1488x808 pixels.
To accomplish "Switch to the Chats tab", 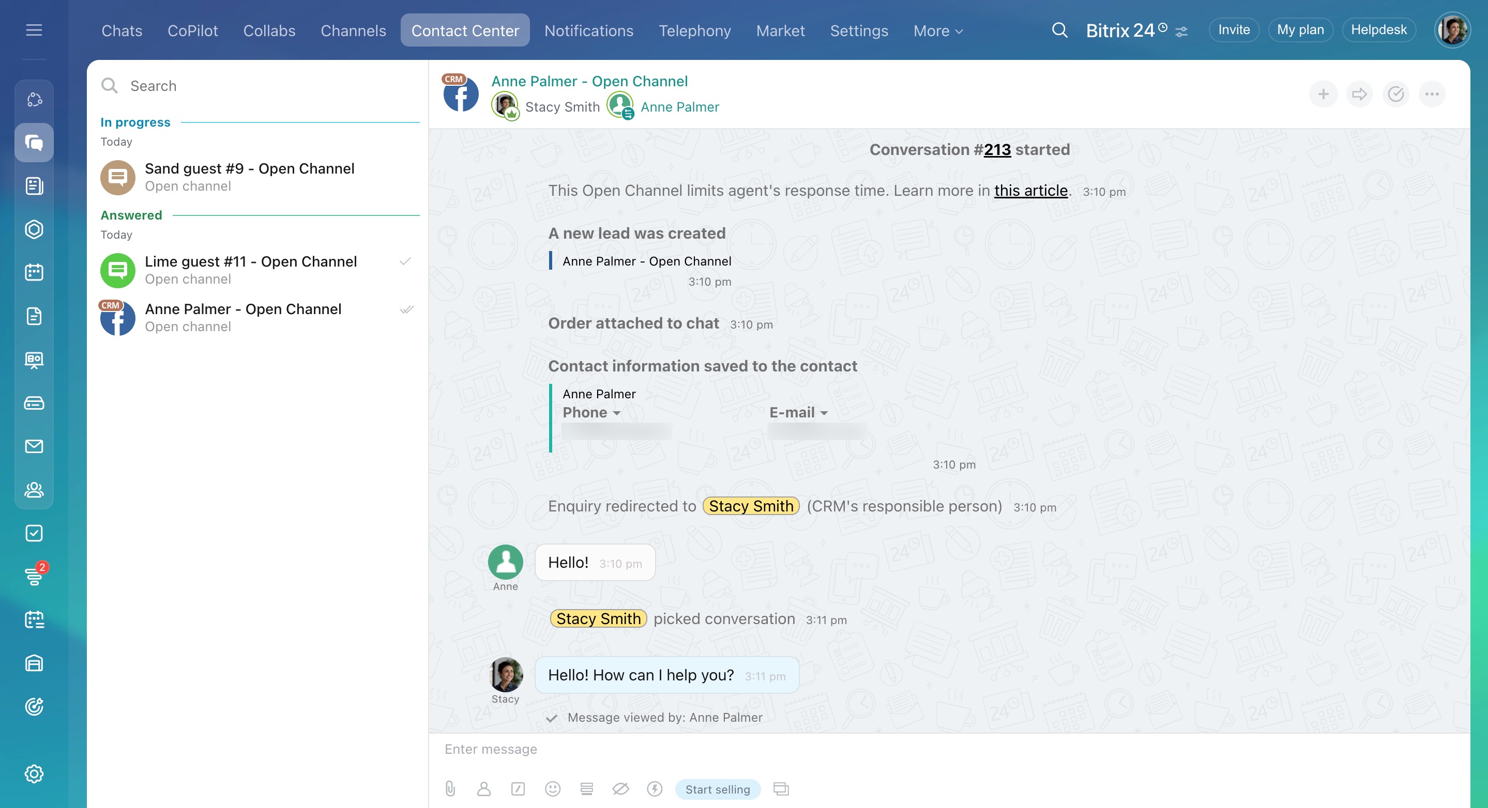I will pyautogui.click(x=122, y=30).
